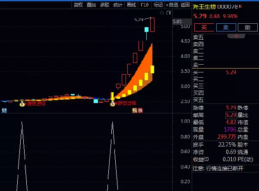This screenshot has width=259, height=191.
Task: Add stock with +自选 button
Action: tap(171, 5)
